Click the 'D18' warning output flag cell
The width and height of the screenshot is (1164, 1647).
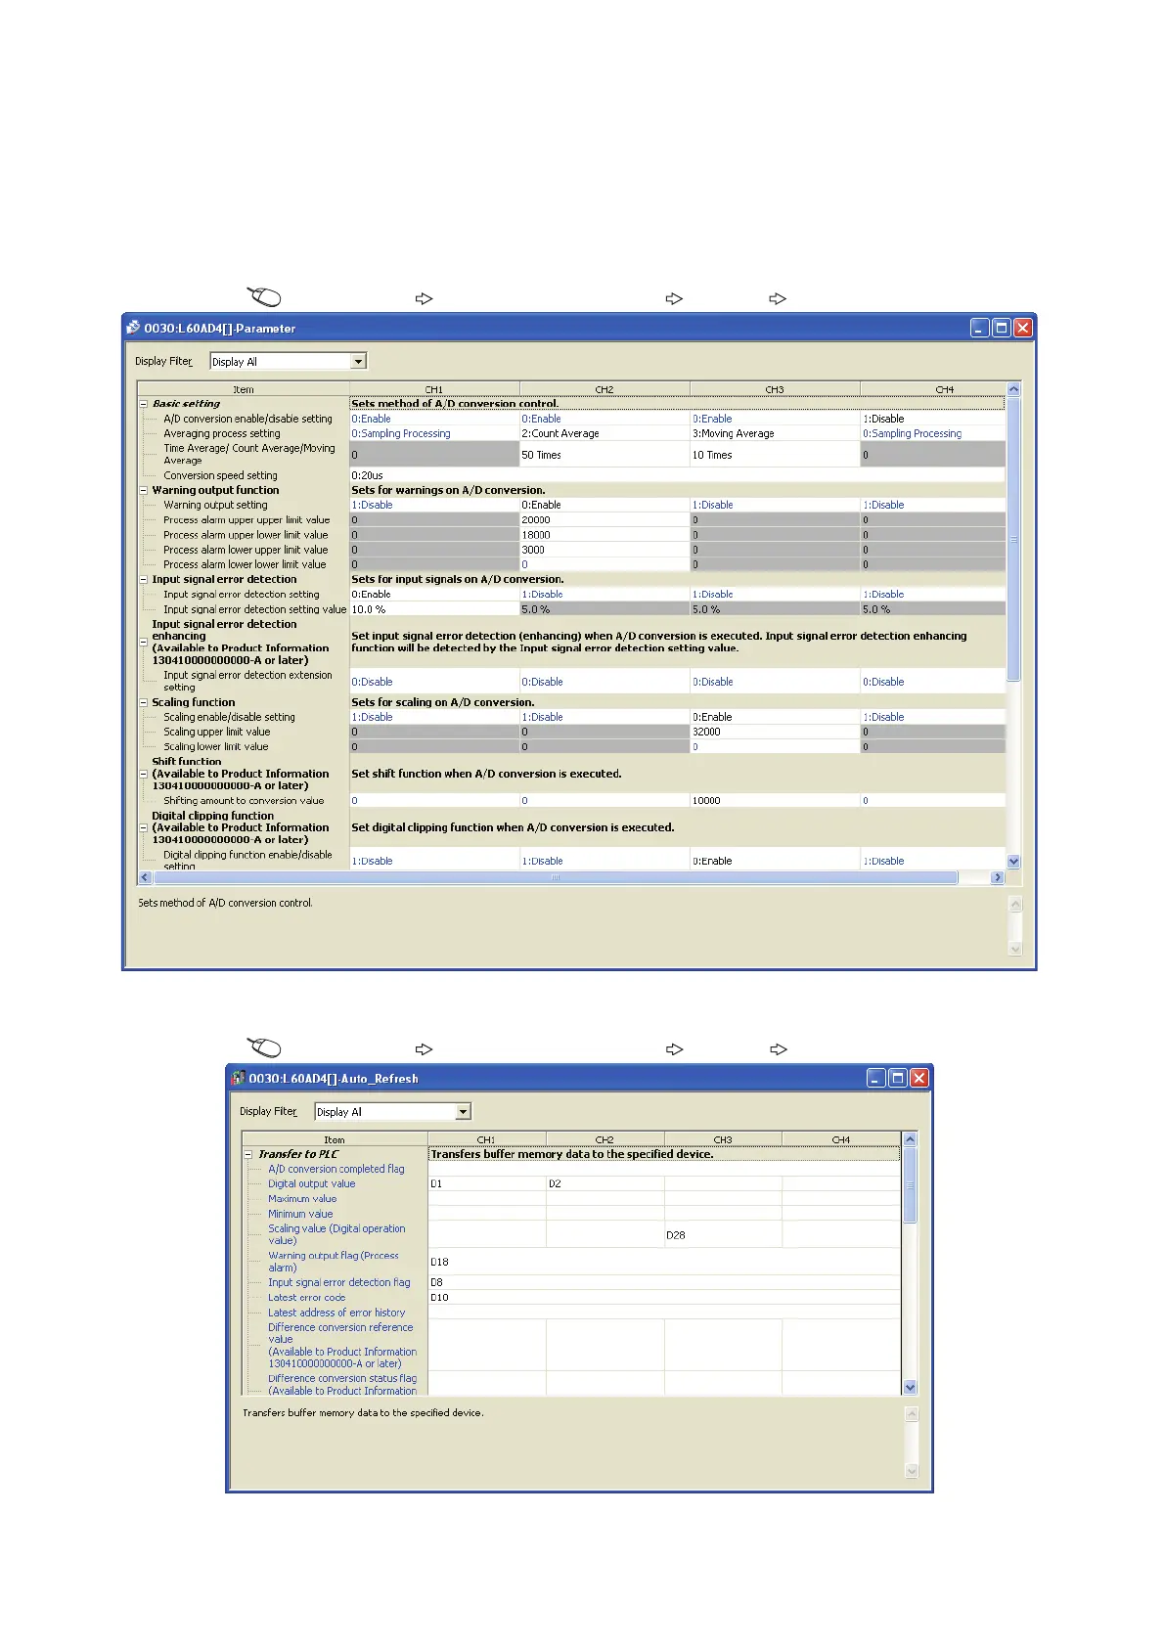[664, 1262]
